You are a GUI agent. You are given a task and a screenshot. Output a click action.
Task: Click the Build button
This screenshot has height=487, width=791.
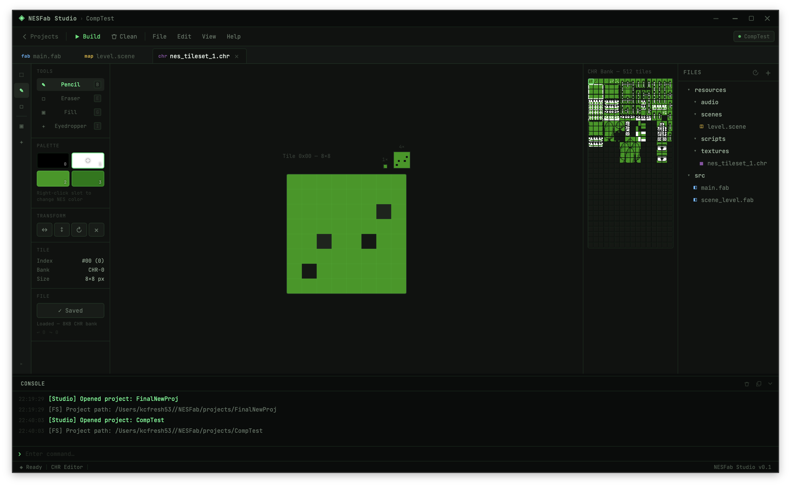click(x=88, y=37)
